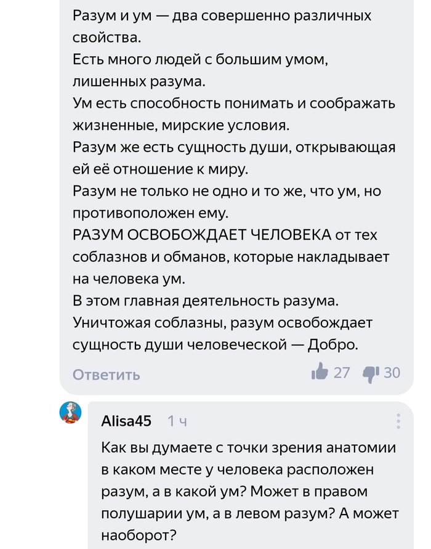Screen dimensions: 431x549
Task: Dislike the comment with the thumbs-down icon
Action: coord(371,372)
